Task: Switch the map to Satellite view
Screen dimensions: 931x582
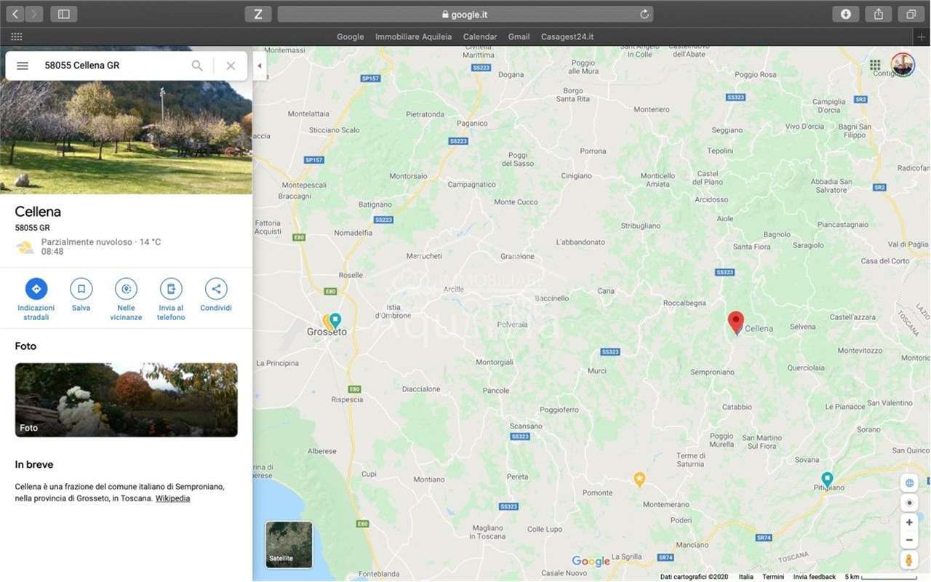Action: point(289,544)
